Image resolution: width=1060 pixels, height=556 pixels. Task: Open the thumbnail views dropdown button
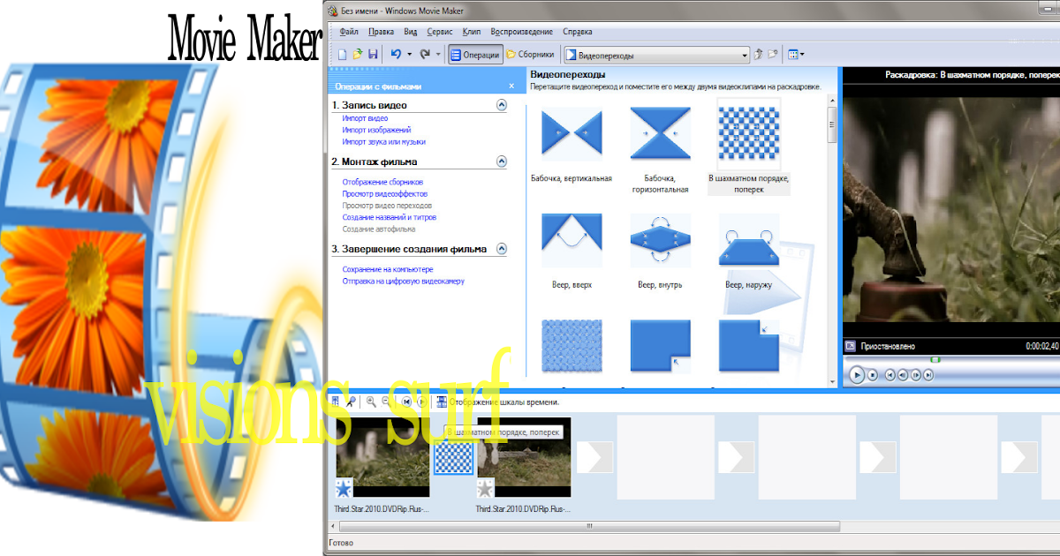(x=796, y=55)
